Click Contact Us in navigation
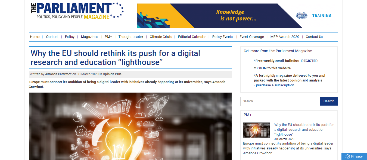 point(314,37)
